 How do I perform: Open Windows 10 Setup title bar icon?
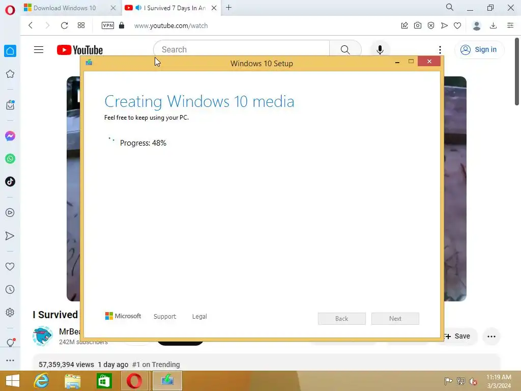pyautogui.click(x=89, y=62)
